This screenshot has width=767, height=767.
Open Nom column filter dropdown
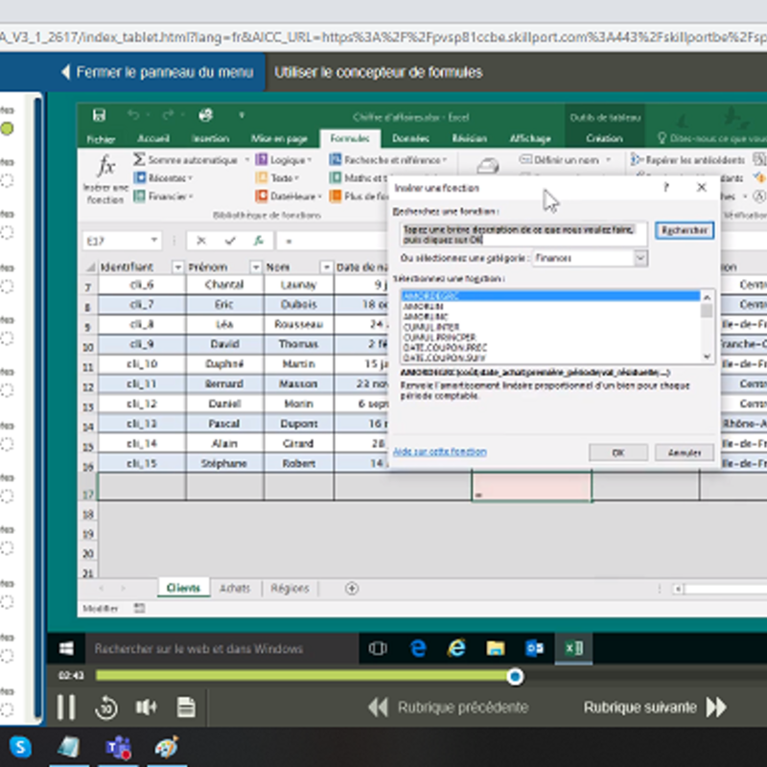click(x=326, y=267)
